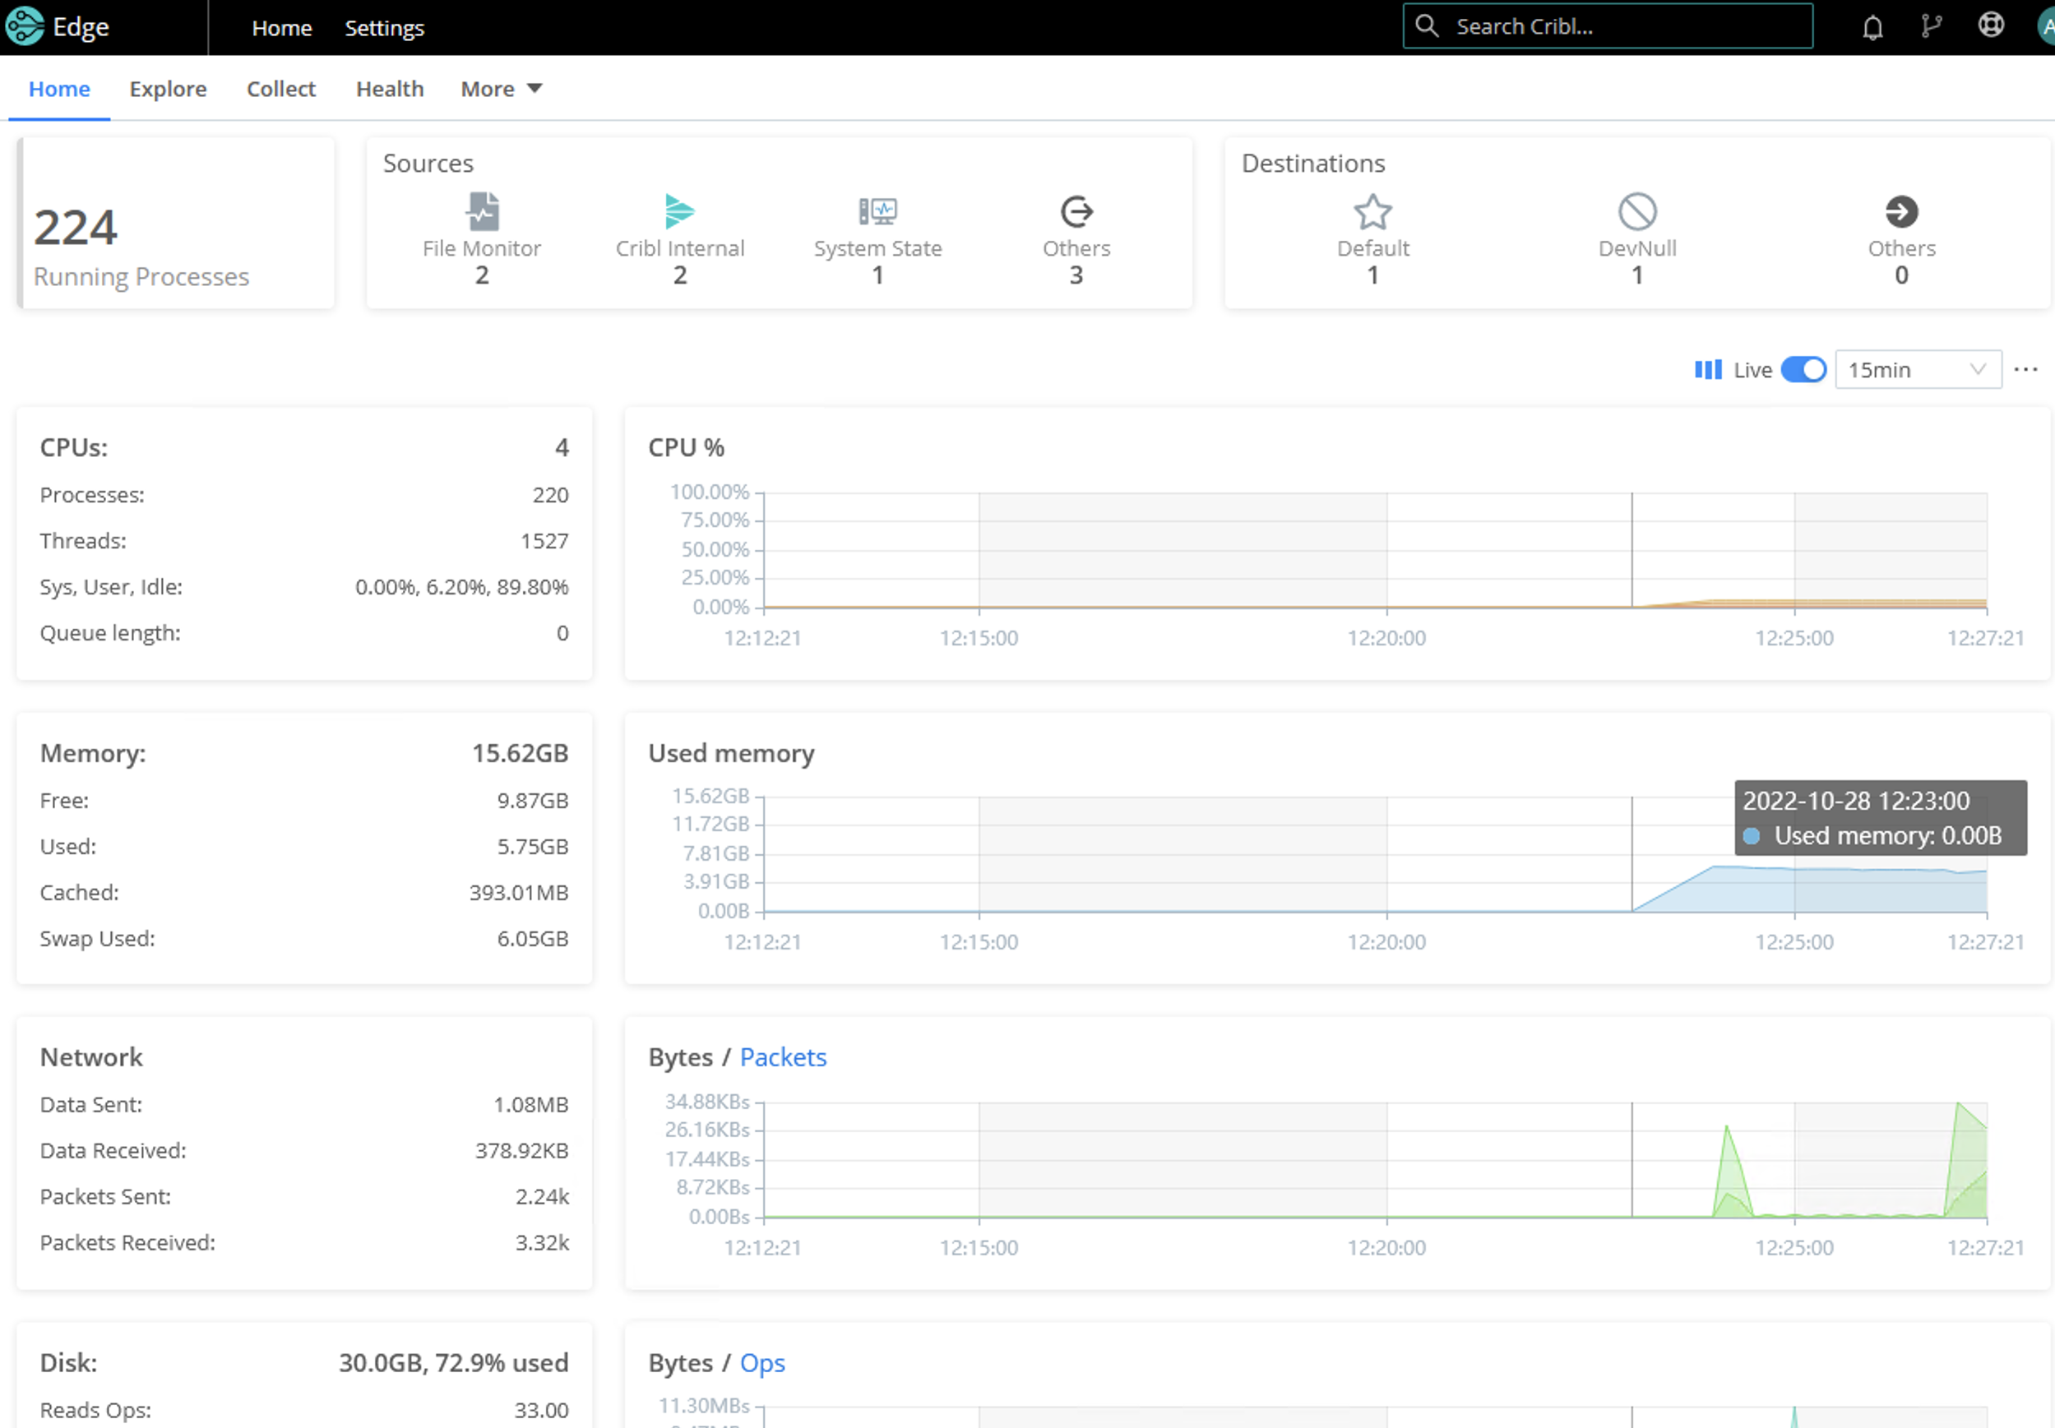The width and height of the screenshot is (2055, 1428).
Task: Click the Reads Ops value 33.00
Action: (541, 1409)
